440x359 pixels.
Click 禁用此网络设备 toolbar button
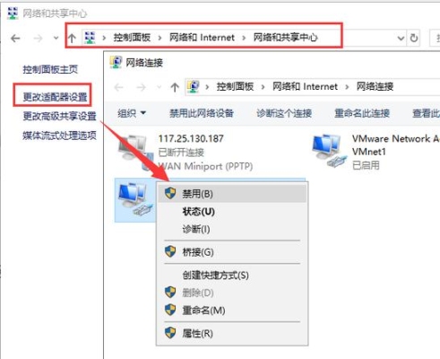click(x=202, y=113)
